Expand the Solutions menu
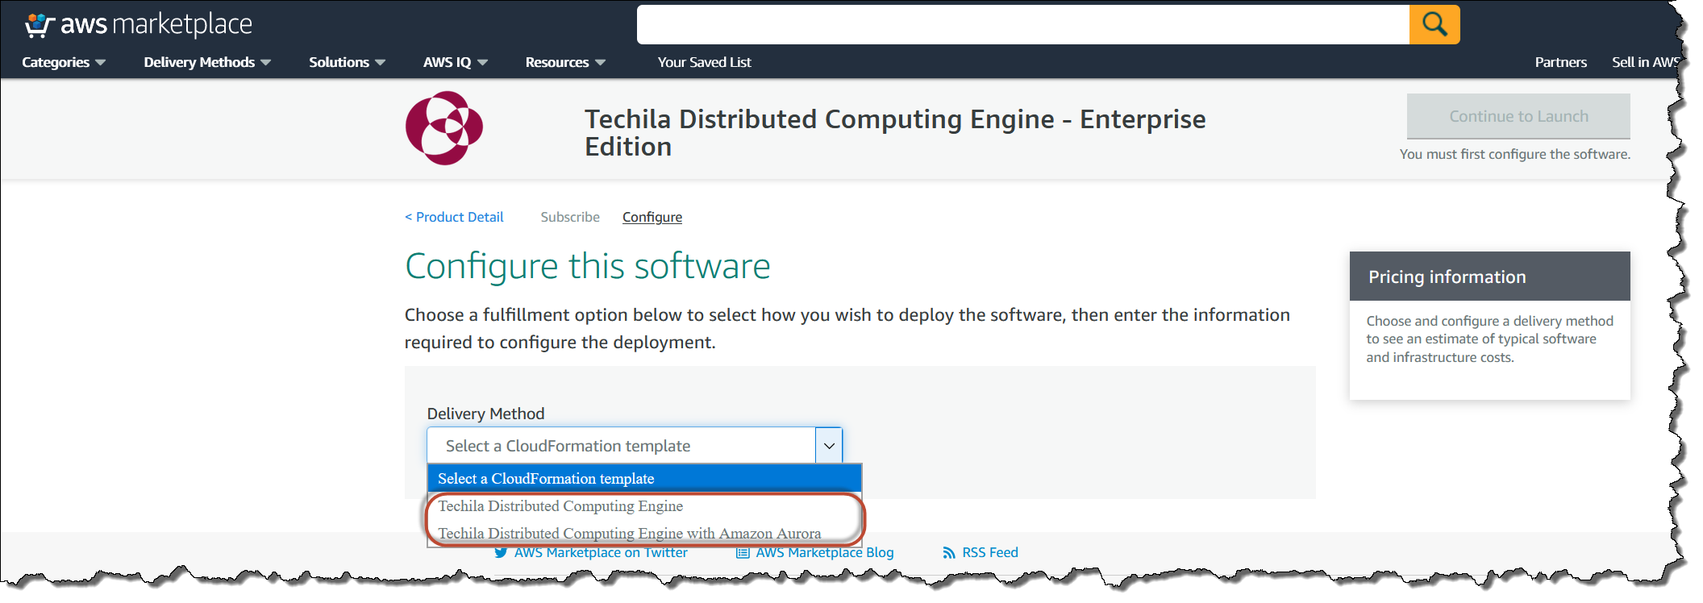 [x=347, y=63]
